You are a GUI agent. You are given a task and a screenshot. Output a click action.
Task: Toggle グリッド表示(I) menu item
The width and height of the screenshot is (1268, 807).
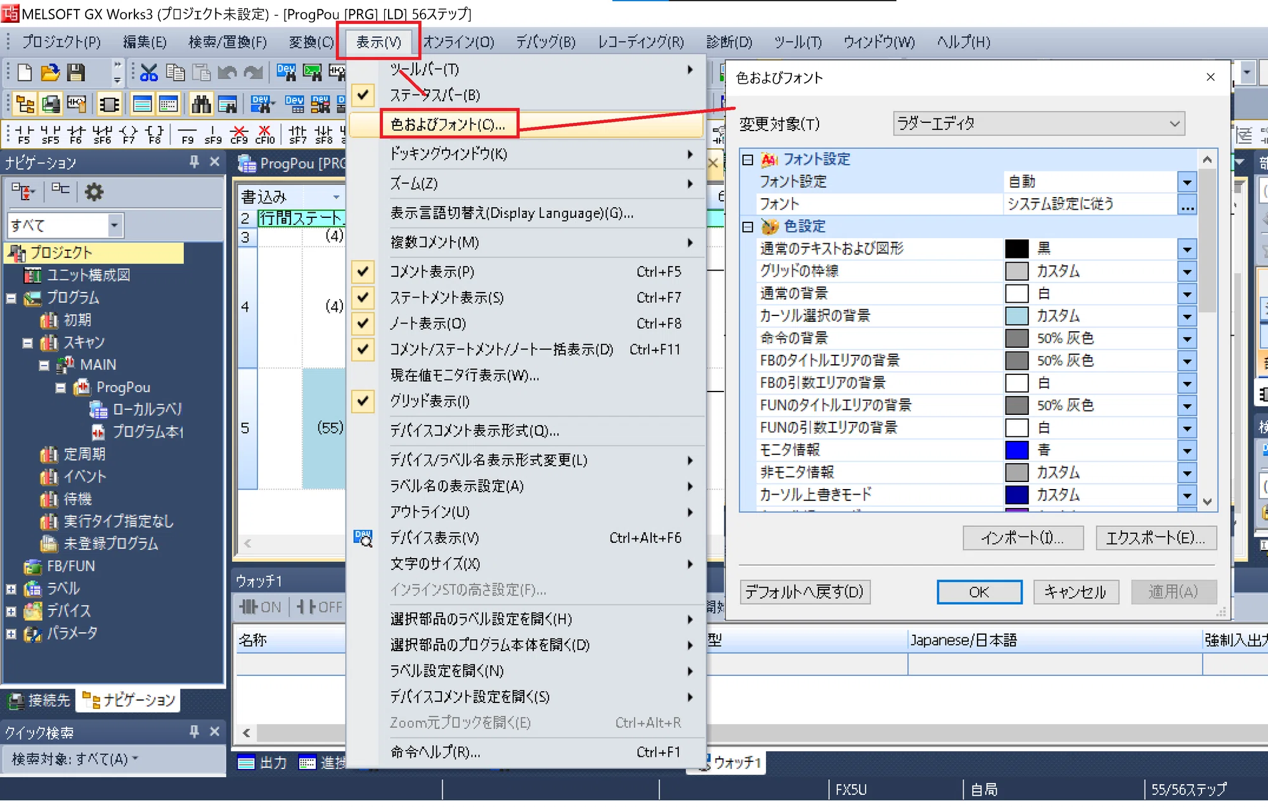(526, 402)
